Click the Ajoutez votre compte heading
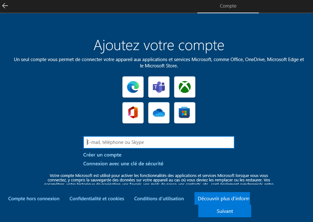The height and width of the screenshot is (222, 313). pyautogui.click(x=159, y=45)
